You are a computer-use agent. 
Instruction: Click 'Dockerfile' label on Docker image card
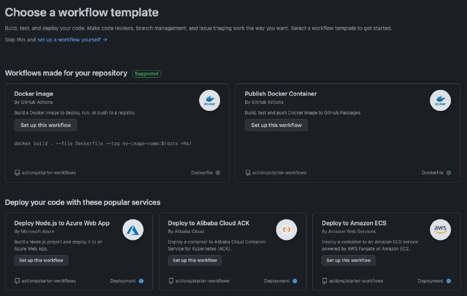tap(201, 173)
